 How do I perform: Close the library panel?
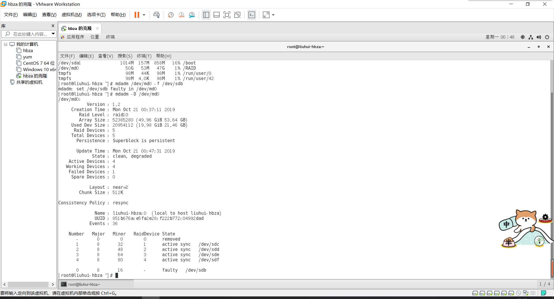pos(53,26)
